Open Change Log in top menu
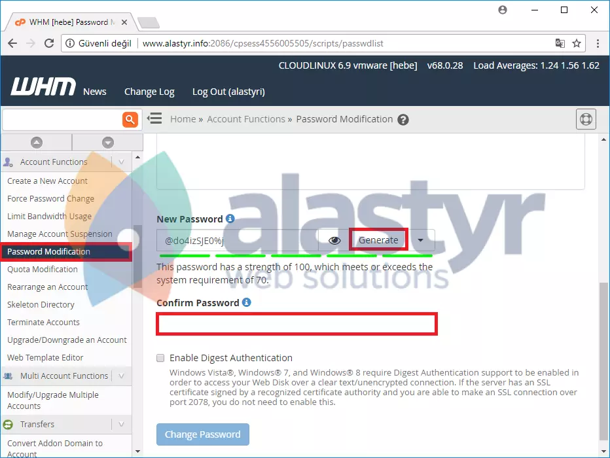610x458 pixels. click(x=149, y=92)
